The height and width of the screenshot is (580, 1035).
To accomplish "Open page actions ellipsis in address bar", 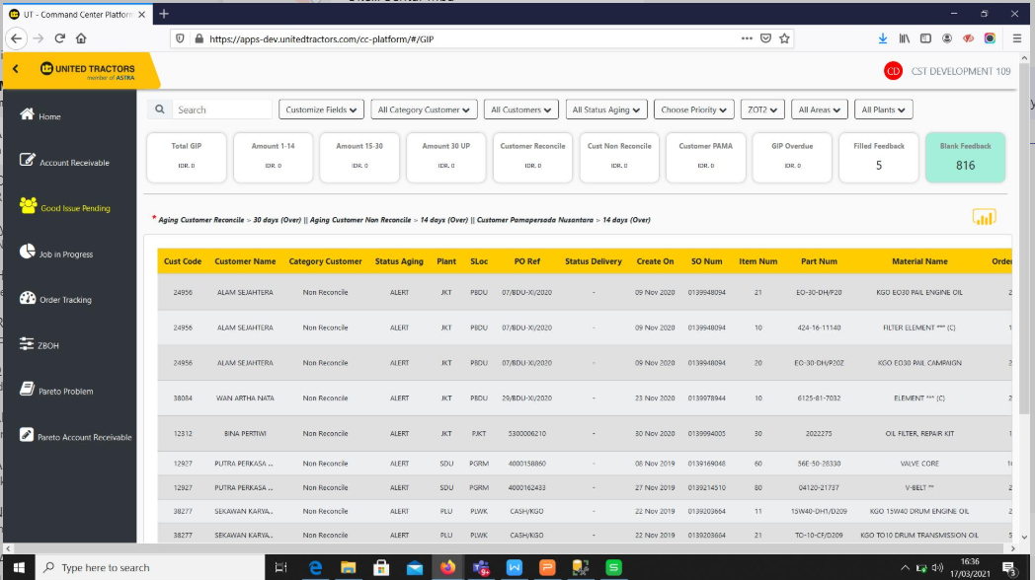I will click(747, 38).
